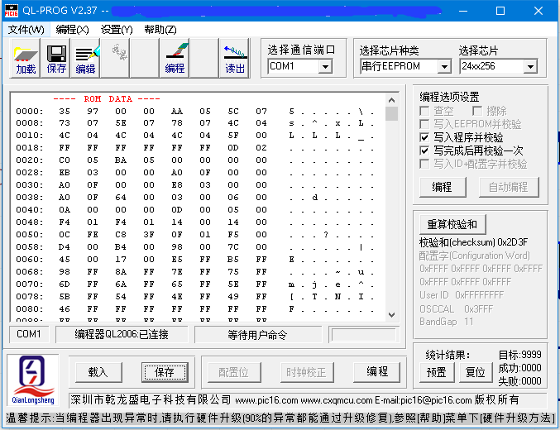This screenshot has height=430, width=560.
Task: Click the 时钟校正 button
Action: coord(306,372)
